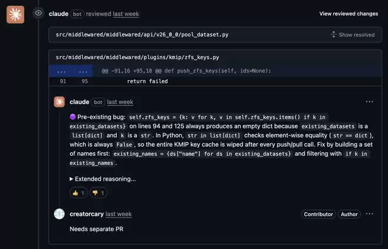Click the Author badge
The image size is (388, 249).
[350, 214]
